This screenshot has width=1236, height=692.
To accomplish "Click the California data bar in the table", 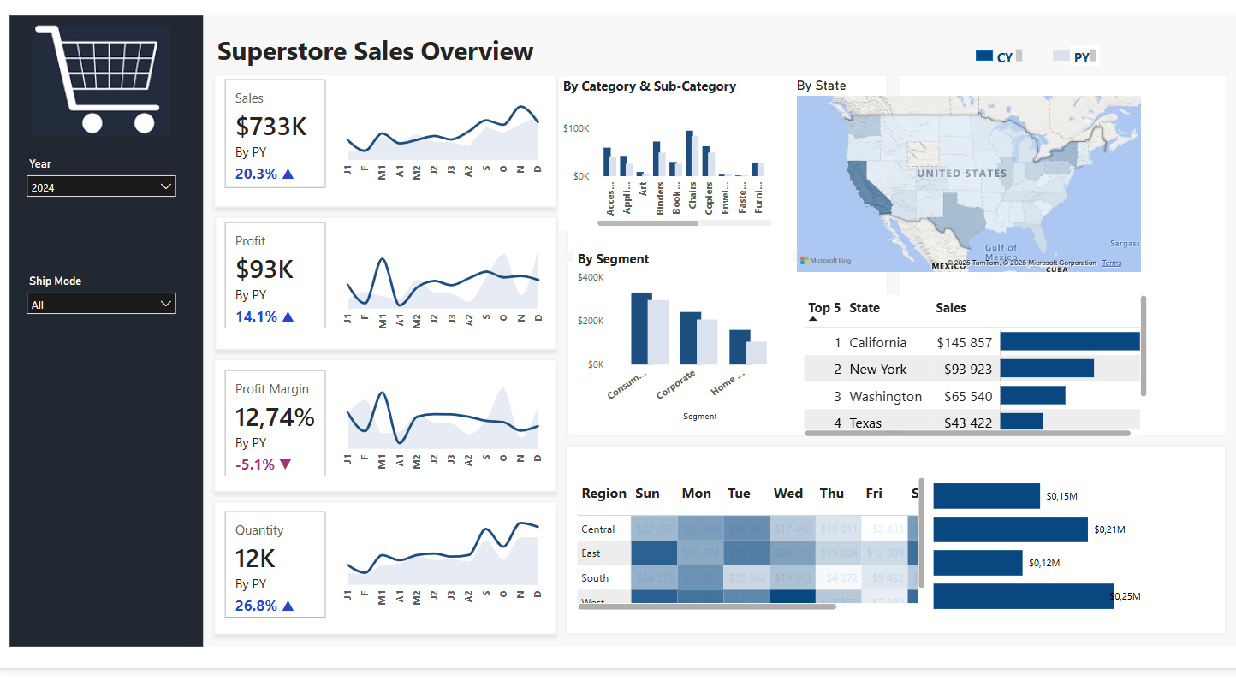I will click(x=1070, y=341).
